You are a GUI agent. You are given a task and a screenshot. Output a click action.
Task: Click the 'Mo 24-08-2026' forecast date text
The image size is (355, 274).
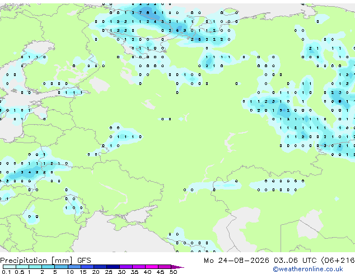[x=236, y=261]
